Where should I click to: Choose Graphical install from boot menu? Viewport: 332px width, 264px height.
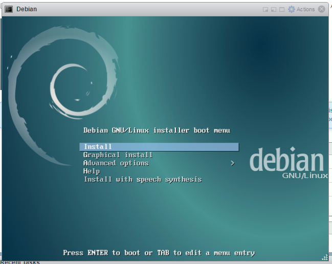[118, 155]
